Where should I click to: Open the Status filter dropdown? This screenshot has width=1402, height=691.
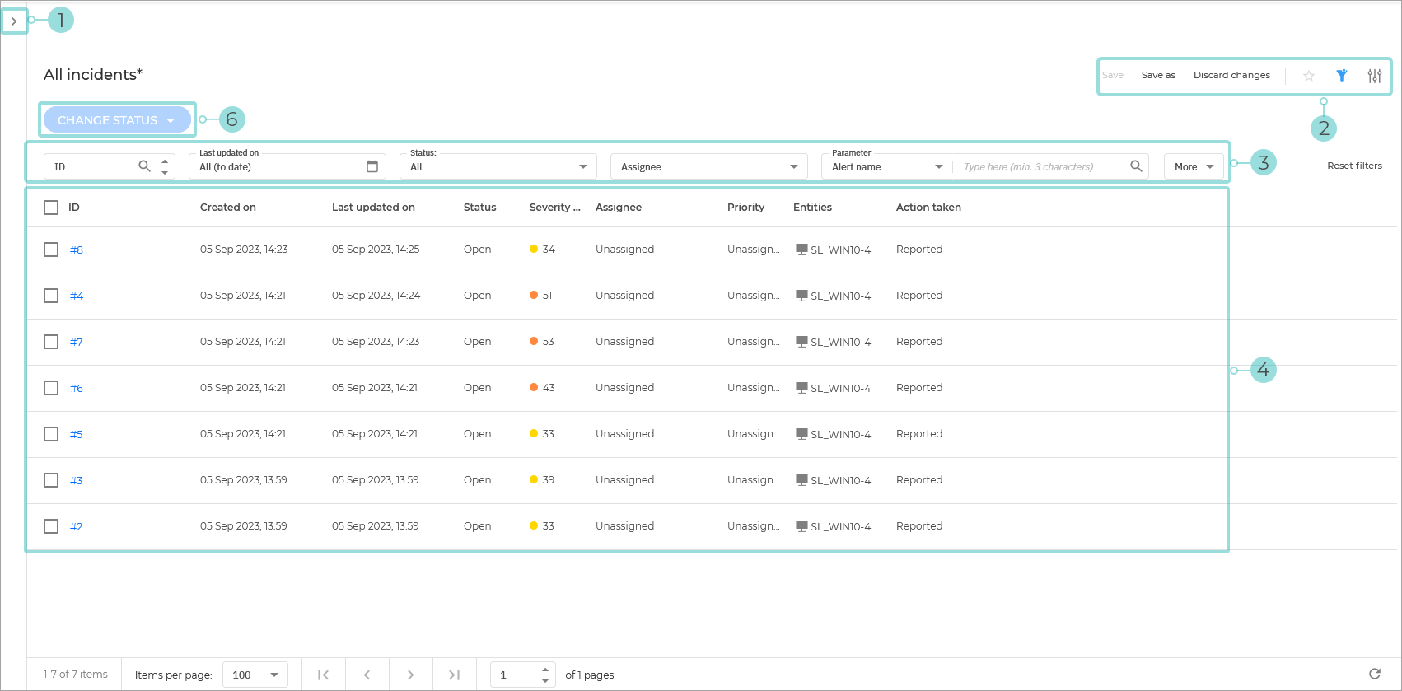click(x=498, y=166)
